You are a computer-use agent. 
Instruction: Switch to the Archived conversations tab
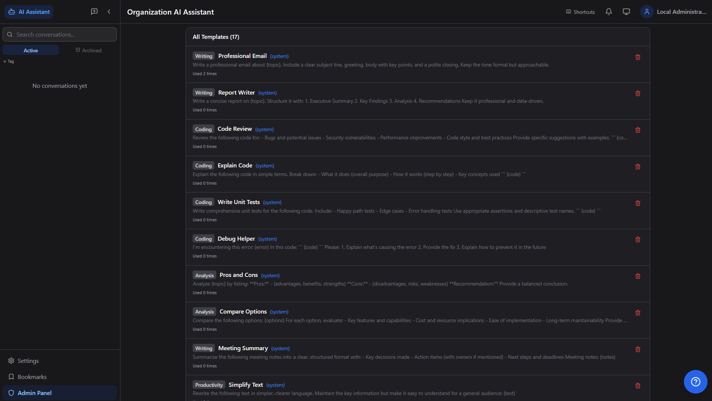coord(89,50)
